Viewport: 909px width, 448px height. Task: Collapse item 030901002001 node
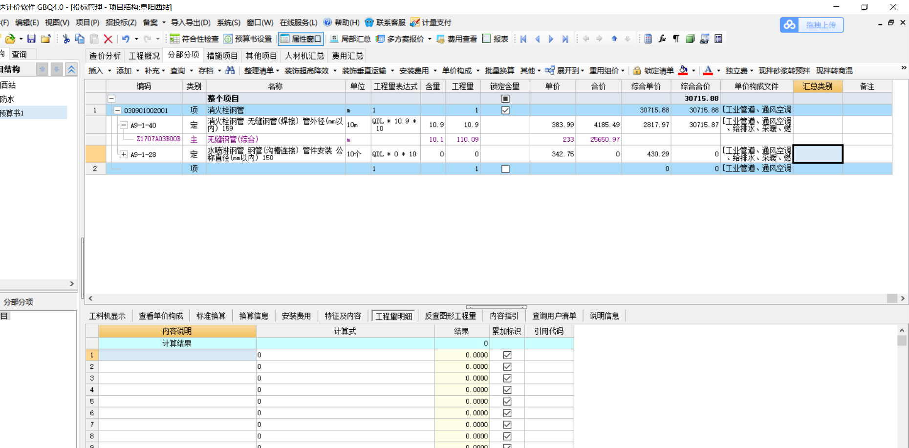click(117, 110)
